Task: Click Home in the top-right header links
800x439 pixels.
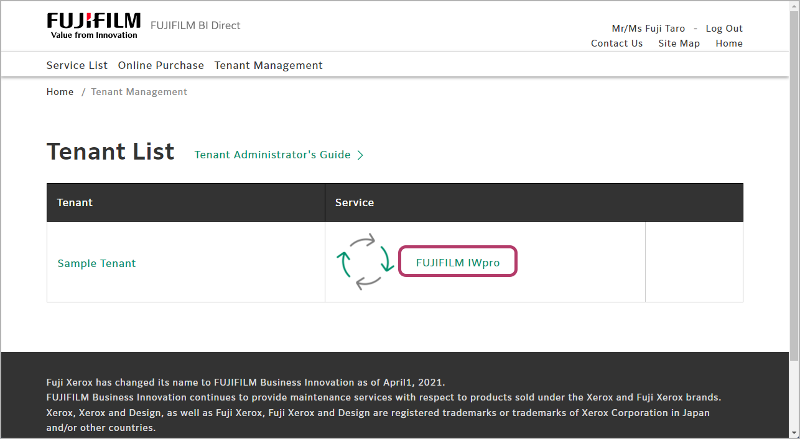Action: (x=728, y=43)
